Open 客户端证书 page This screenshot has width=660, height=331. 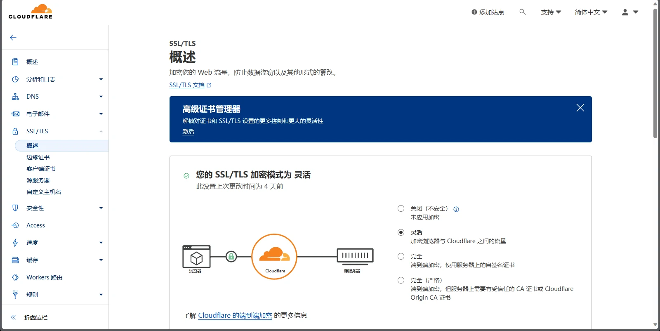pos(41,169)
